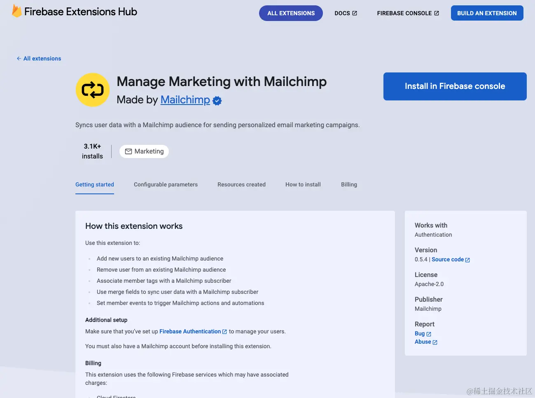Image resolution: width=535 pixels, height=398 pixels.
Task: Click the back arrow before All extensions
Action: point(19,58)
